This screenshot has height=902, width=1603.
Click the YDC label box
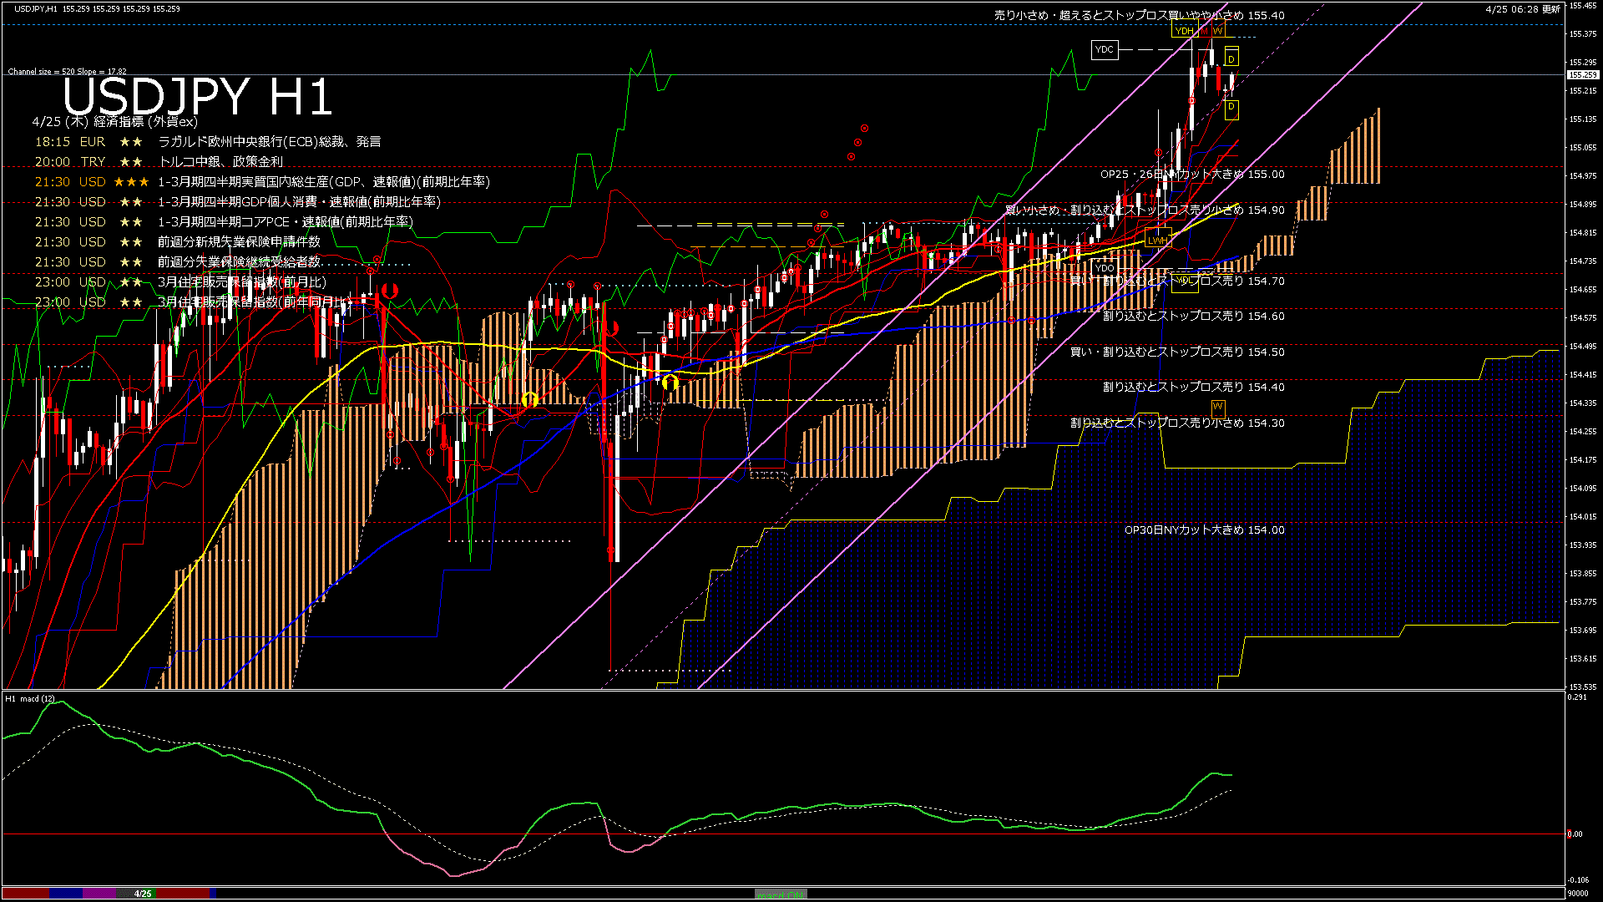point(1104,50)
